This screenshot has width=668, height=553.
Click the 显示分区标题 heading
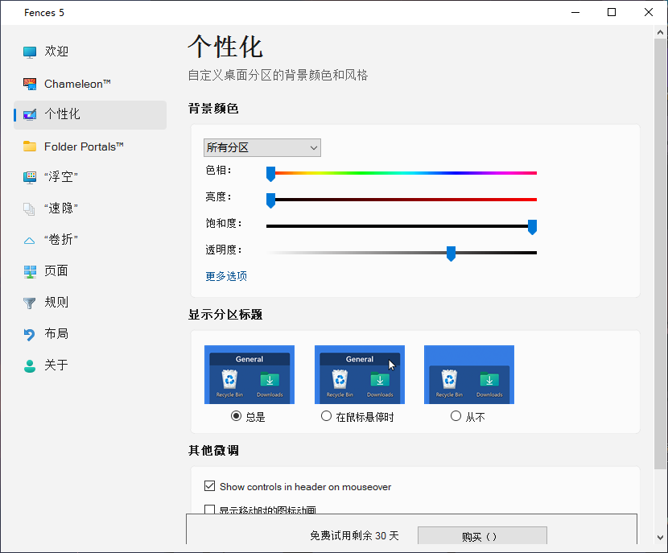pos(225,315)
